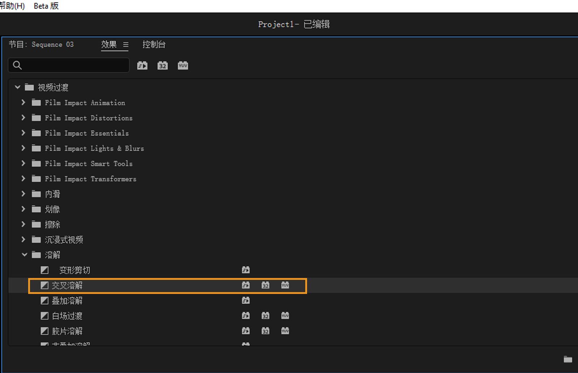Toggle the 32-bit color effects filter
This screenshot has height=373, width=578.
pos(163,65)
